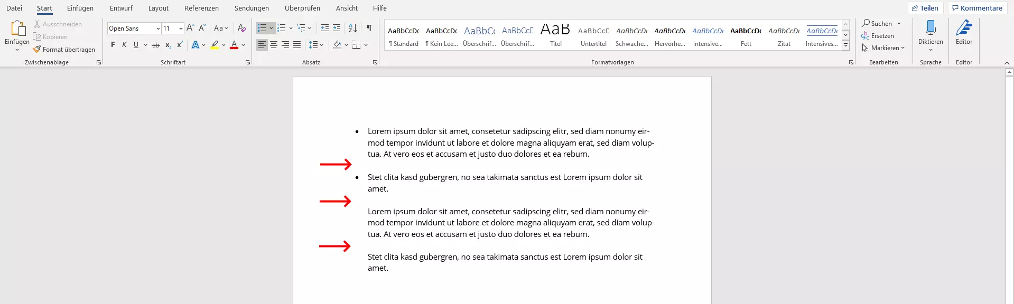Open change case Aa dropdown
The width and height of the screenshot is (1014, 304).
[x=221, y=28]
